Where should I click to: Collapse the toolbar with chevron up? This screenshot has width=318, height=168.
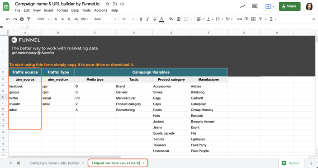click(x=314, y=19)
